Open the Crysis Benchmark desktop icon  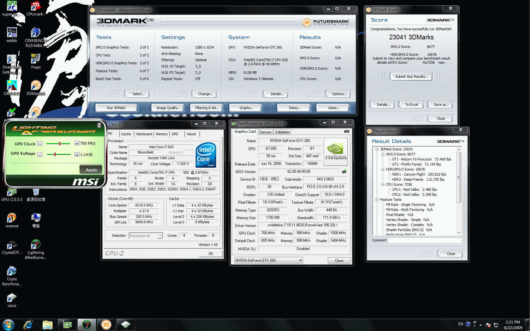[x=12, y=276]
